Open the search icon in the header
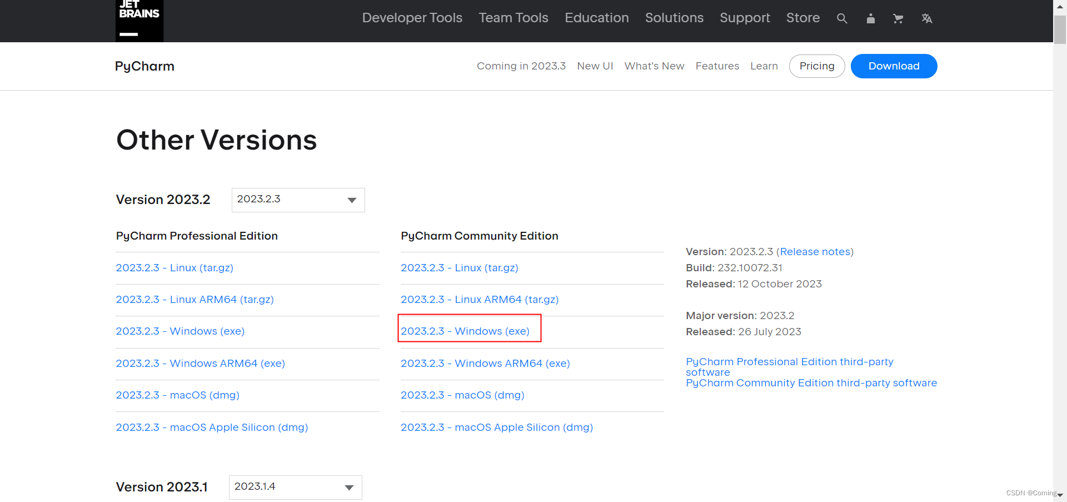The image size is (1067, 502). tap(841, 18)
